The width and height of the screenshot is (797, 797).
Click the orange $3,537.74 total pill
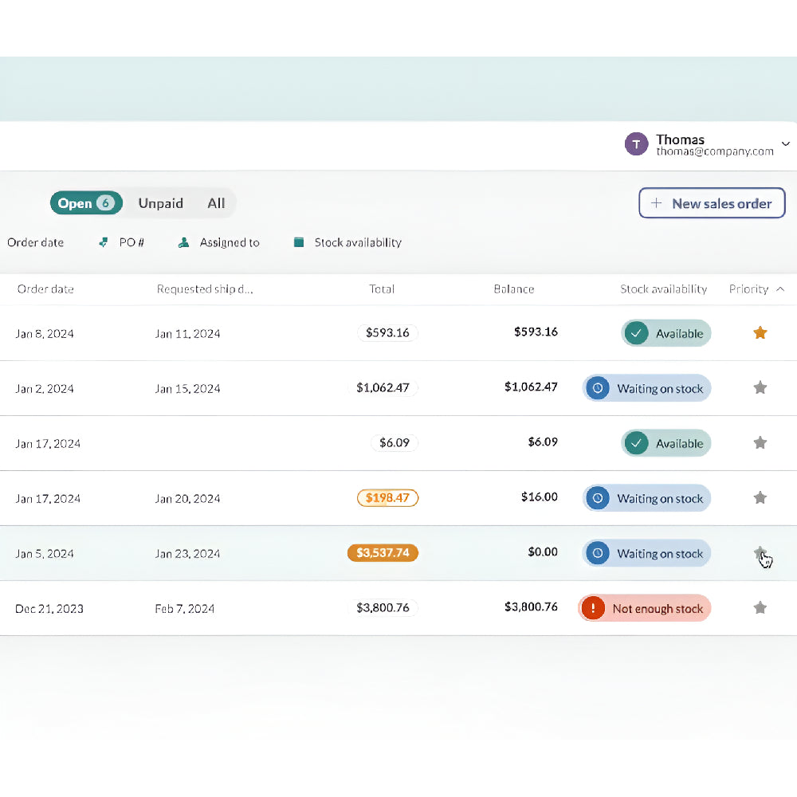pyautogui.click(x=383, y=552)
